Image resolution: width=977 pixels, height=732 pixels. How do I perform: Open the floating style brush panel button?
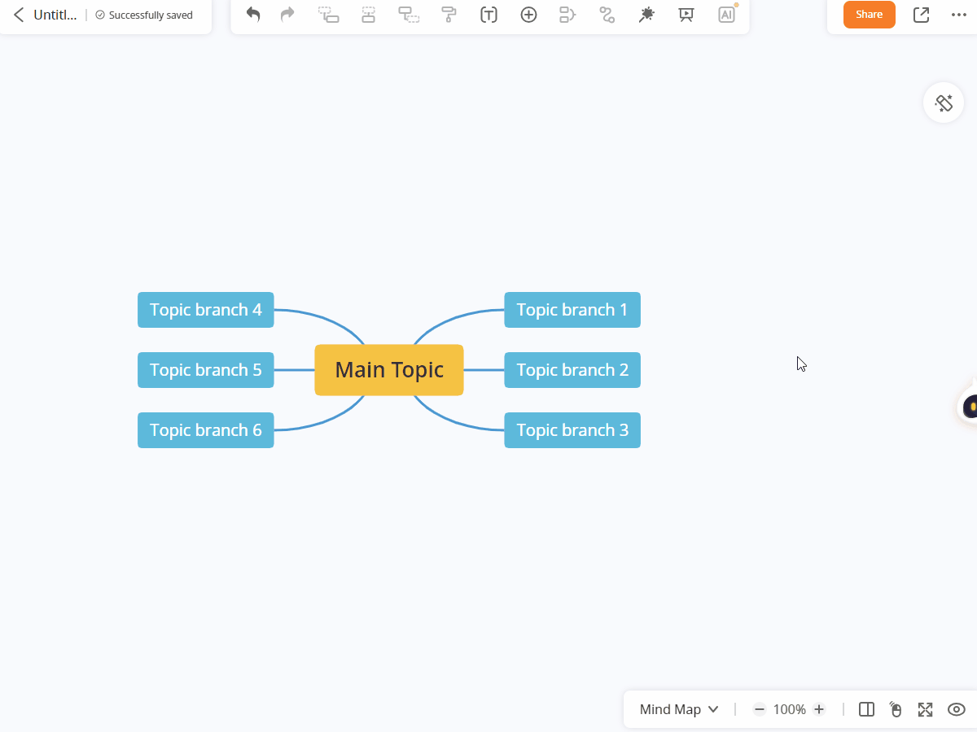coord(944,103)
